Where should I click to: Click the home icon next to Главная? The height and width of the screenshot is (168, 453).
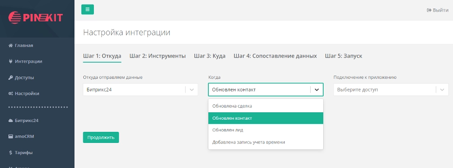(11, 45)
